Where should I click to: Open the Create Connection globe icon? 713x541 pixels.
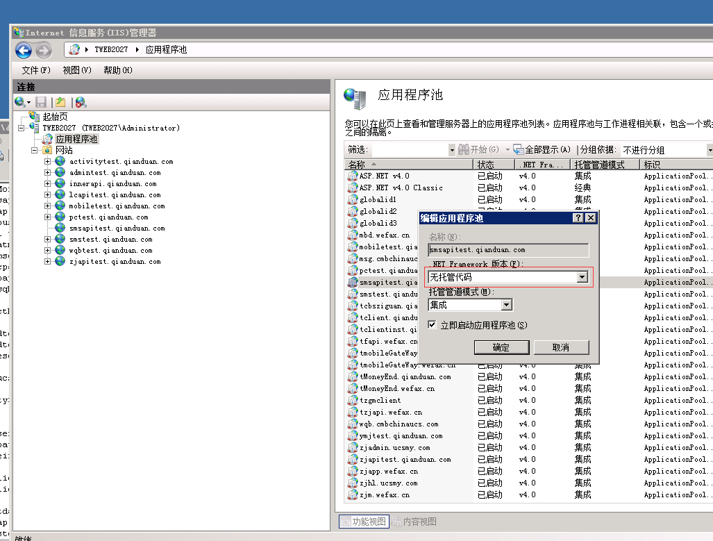(20, 102)
